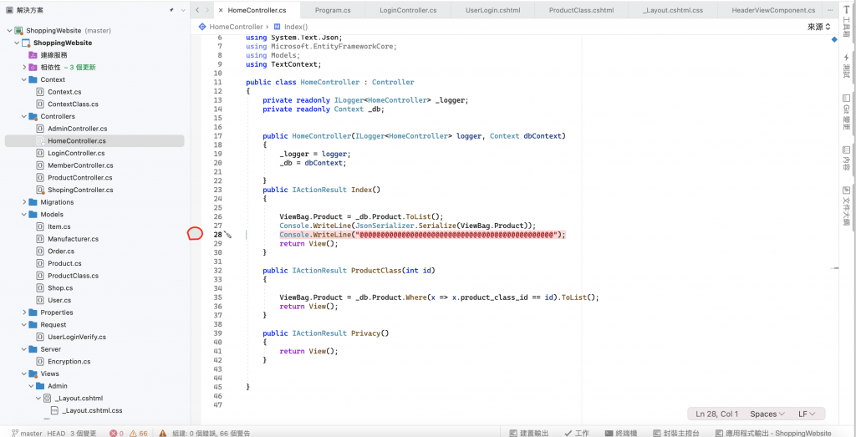The width and height of the screenshot is (856, 437).
Task: Click the master branch indicator in status bar
Action: [27, 433]
